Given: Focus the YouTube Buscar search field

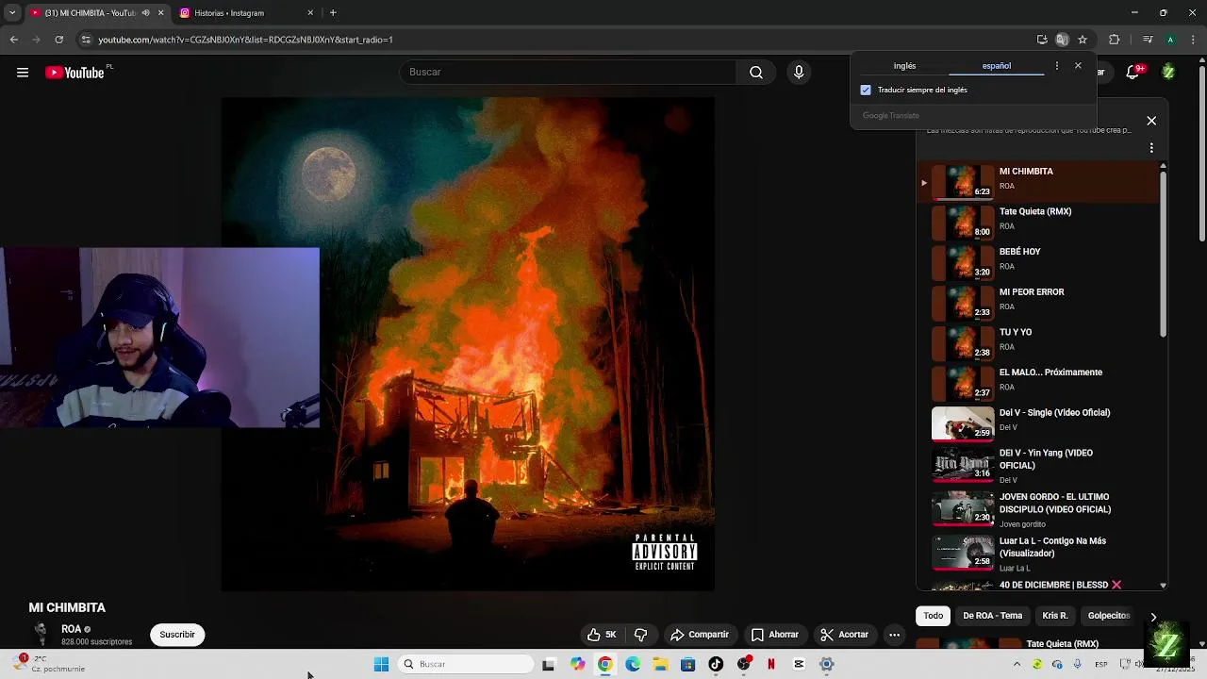Looking at the screenshot, I should tap(569, 73).
